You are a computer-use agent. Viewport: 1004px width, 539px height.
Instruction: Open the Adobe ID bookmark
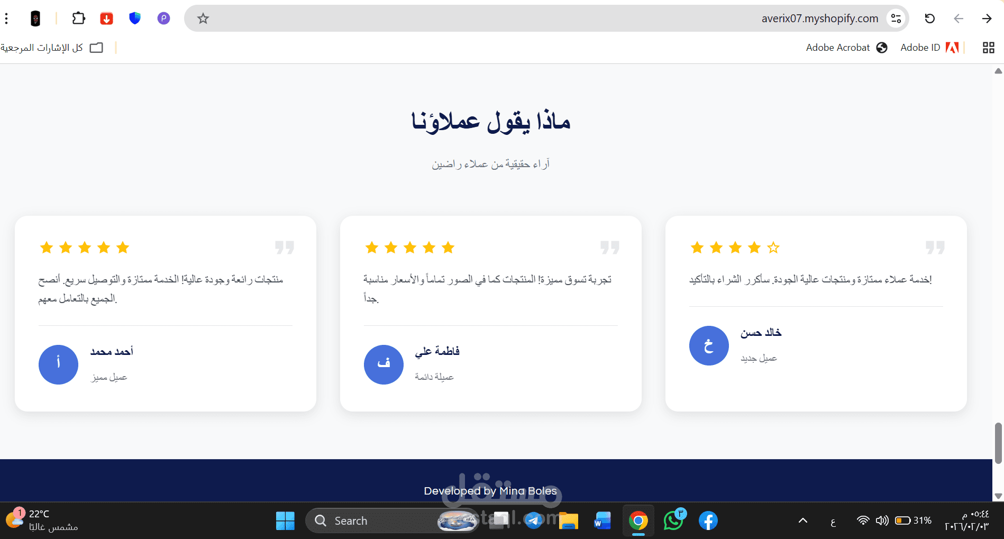(x=929, y=48)
